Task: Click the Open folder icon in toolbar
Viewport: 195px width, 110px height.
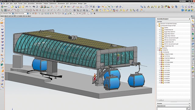Action: (12, 7)
